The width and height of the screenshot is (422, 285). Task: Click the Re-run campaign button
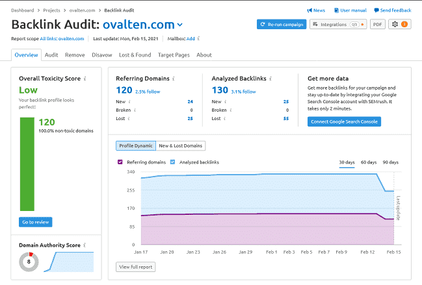282,24
